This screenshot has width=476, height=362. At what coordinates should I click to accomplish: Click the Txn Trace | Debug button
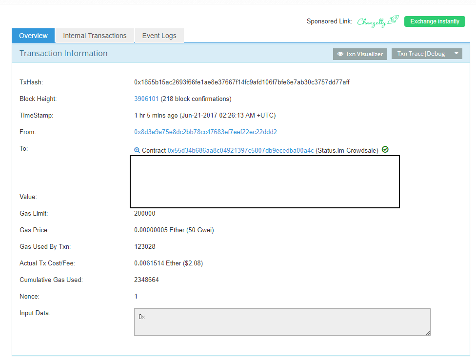[421, 54]
